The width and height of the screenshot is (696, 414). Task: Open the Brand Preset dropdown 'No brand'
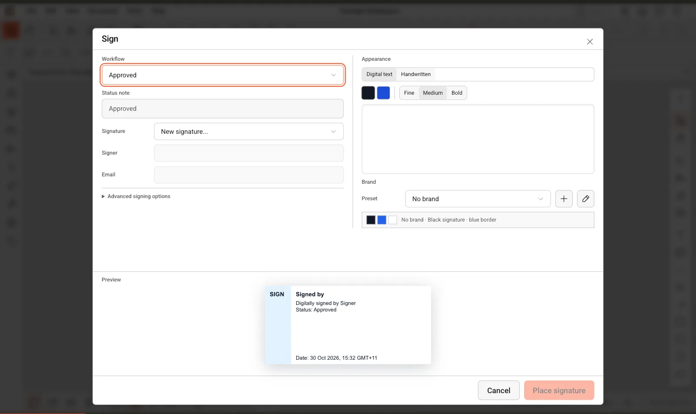(478, 199)
